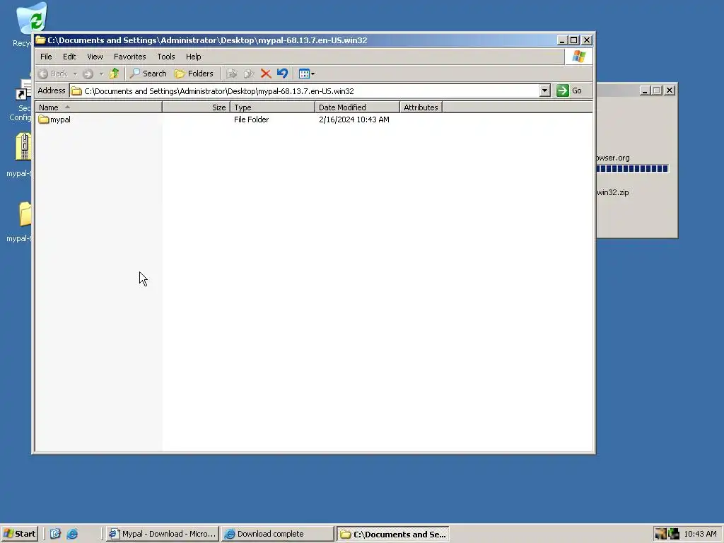
Task: Sort by the Type column header
Action: tap(272, 107)
